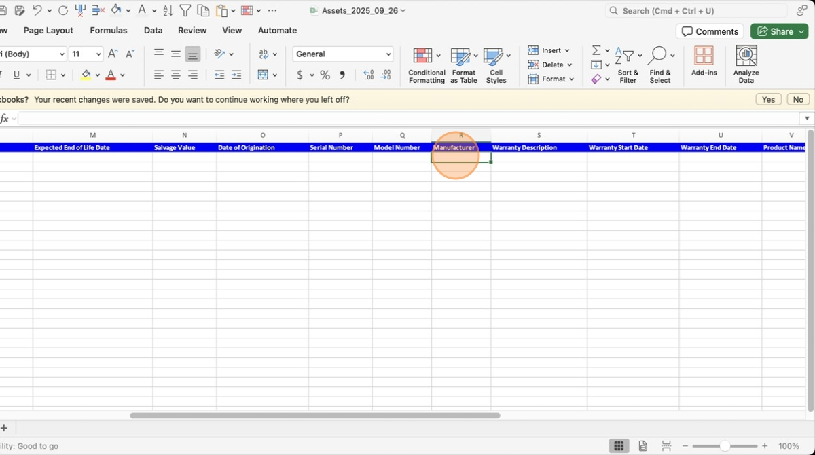Adjust the zoom slider handle

point(725,446)
